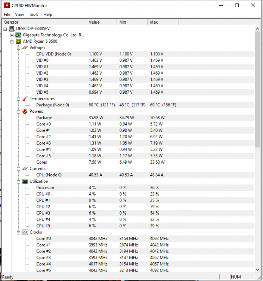Collapse the Voltages section

click(x=18, y=48)
